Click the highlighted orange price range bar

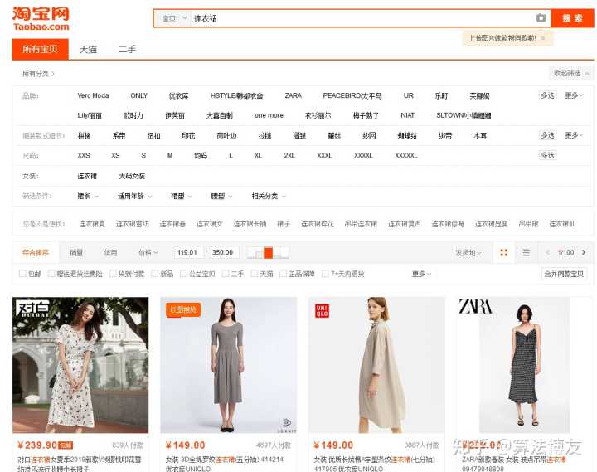point(268,253)
